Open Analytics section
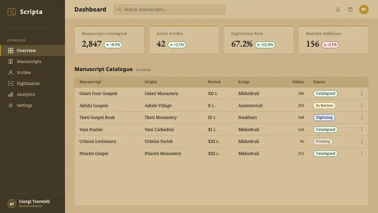Screen dimensions: 378x213 click(33, 94)
